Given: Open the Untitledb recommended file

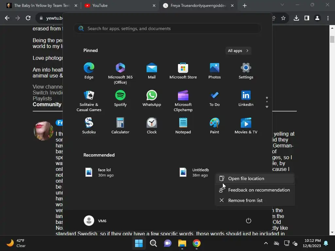Looking at the screenshot, I should 194,172.
